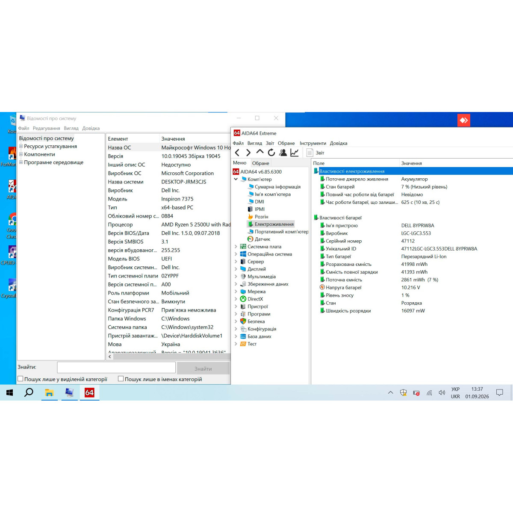
Task: Expand the Сервер node
Action: 236,262
